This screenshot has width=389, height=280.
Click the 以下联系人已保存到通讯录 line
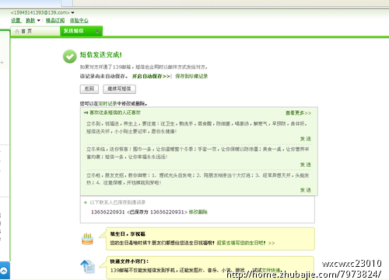(117, 202)
